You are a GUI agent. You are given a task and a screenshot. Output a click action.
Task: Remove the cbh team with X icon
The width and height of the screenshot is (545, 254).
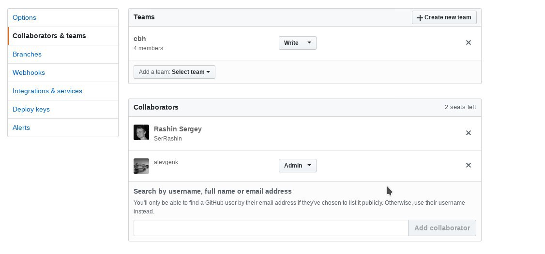pos(468,42)
